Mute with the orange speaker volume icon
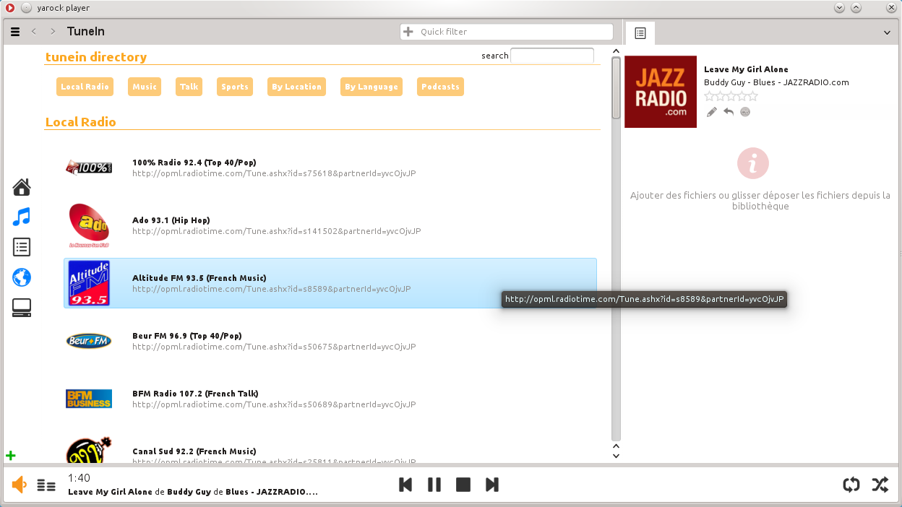The height and width of the screenshot is (507, 902). coord(20,485)
